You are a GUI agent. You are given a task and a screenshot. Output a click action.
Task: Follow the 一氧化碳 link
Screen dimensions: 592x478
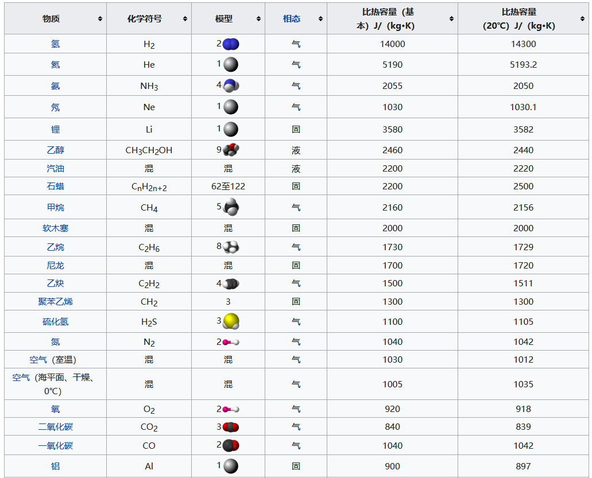point(56,445)
